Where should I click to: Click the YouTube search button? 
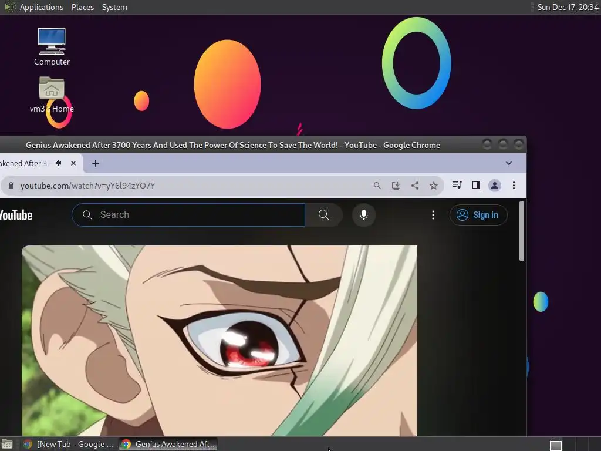(x=324, y=215)
